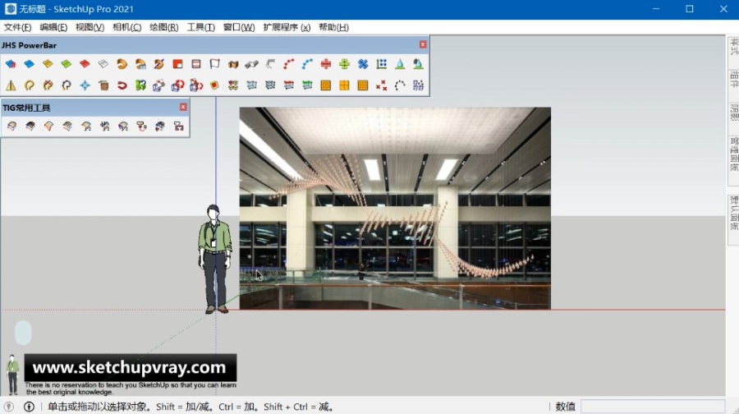Click the orange four-pane square icon
739x414 pixels.
(345, 85)
